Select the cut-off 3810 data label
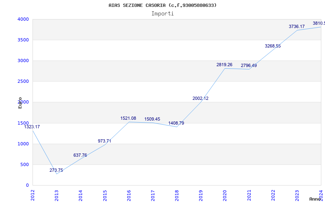This screenshot has width=325, height=203. tap(319, 23)
